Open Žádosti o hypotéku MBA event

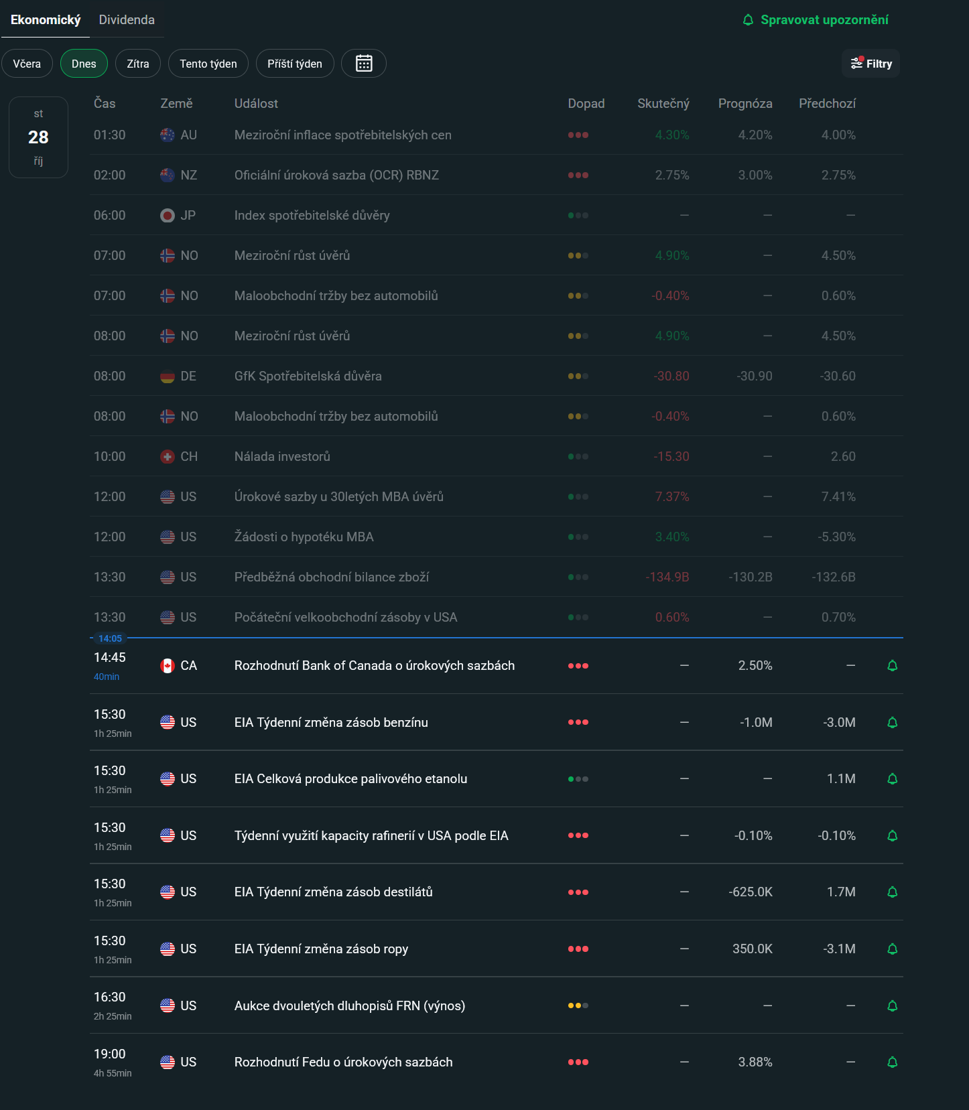click(x=304, y=537)
